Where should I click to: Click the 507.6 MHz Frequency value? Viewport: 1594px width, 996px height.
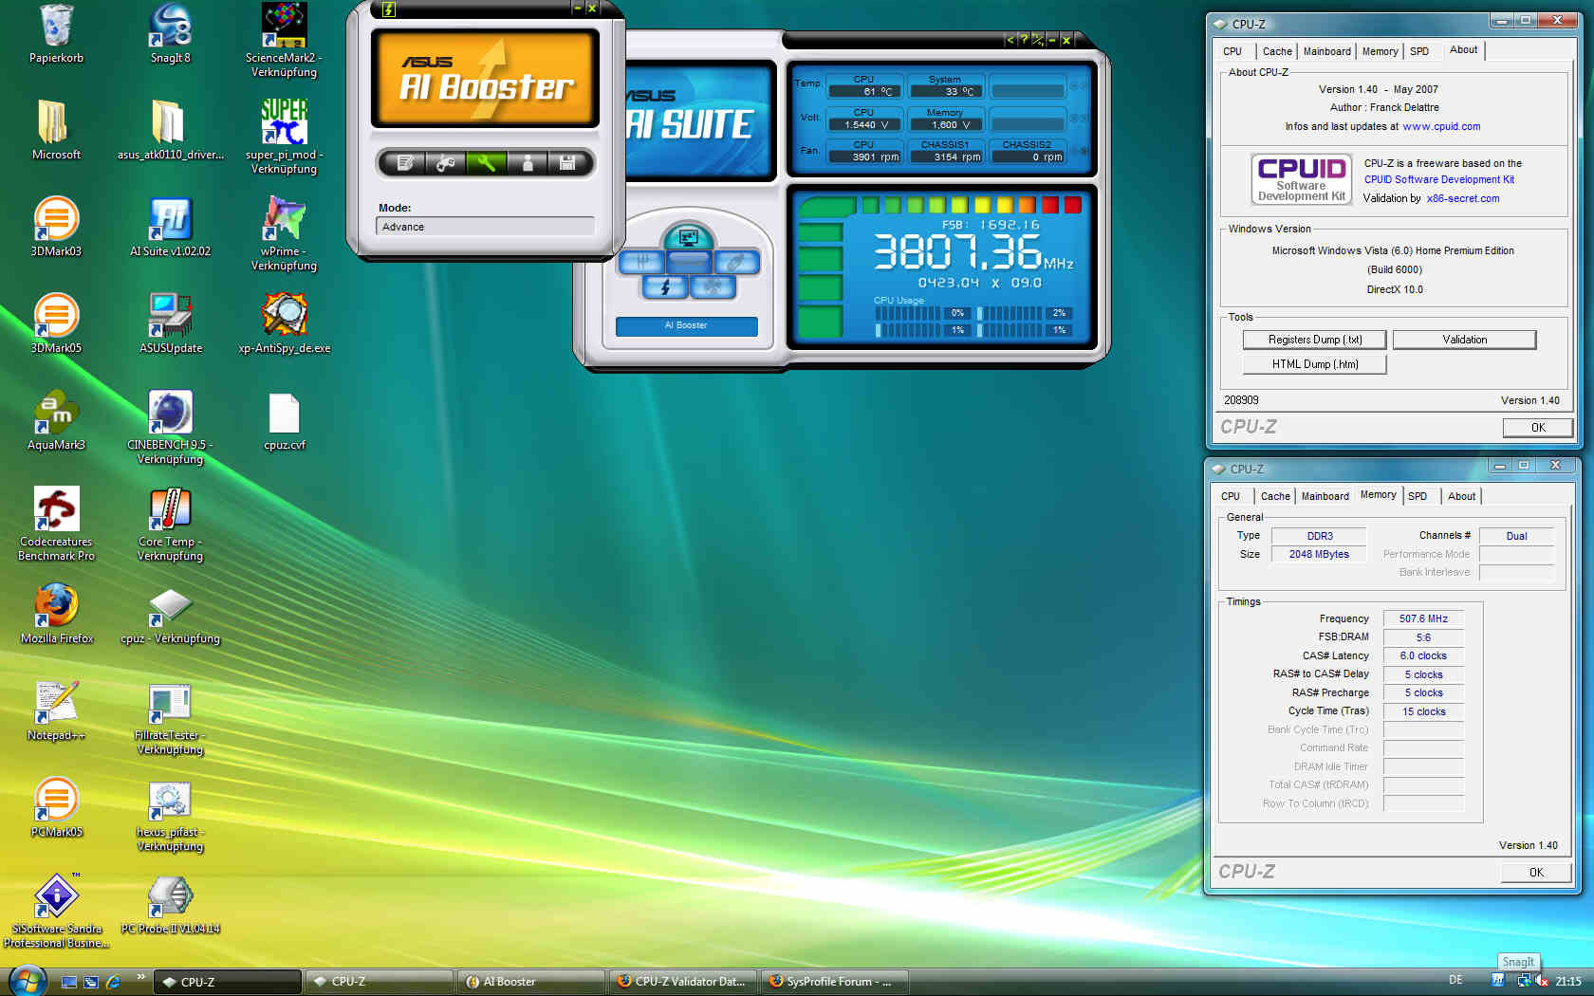1423,618
